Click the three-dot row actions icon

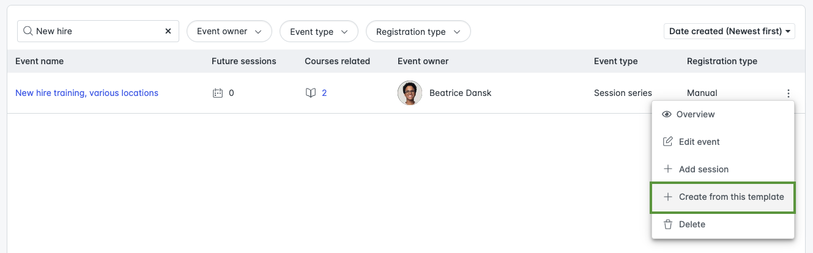tap(789, 94)
